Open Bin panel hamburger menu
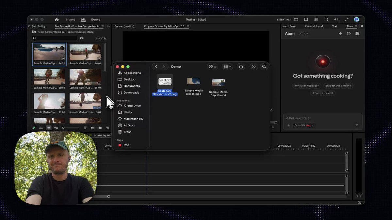This screenshot has width=392, height=220. 103,26
